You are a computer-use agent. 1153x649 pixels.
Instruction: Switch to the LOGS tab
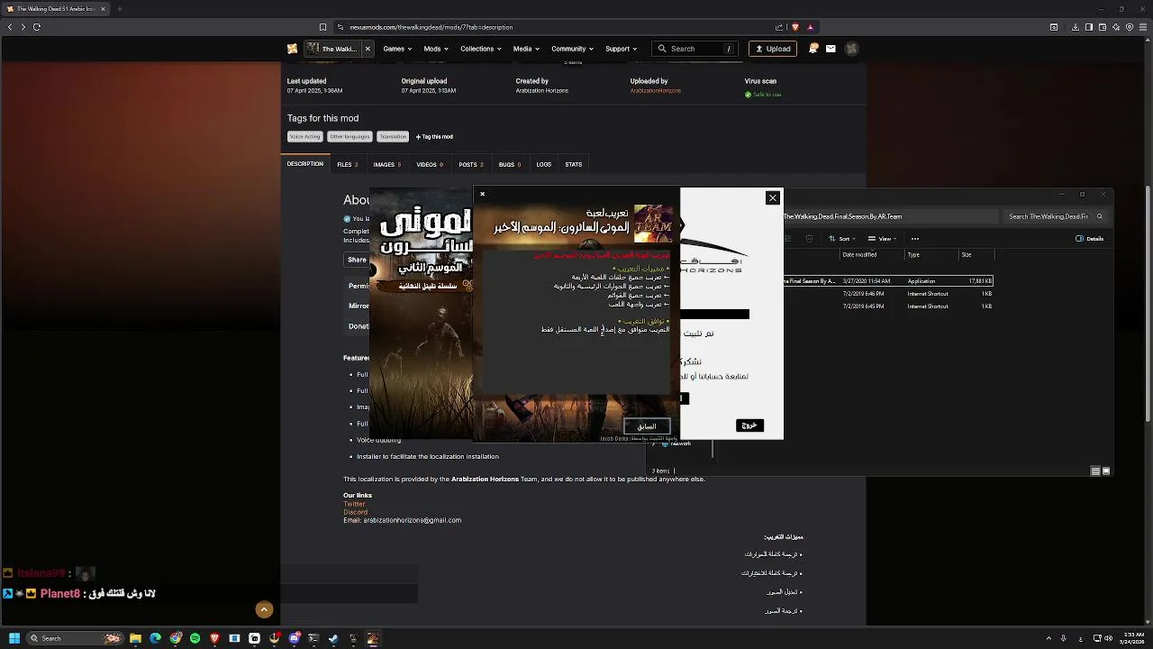click(x=544, y=164)
